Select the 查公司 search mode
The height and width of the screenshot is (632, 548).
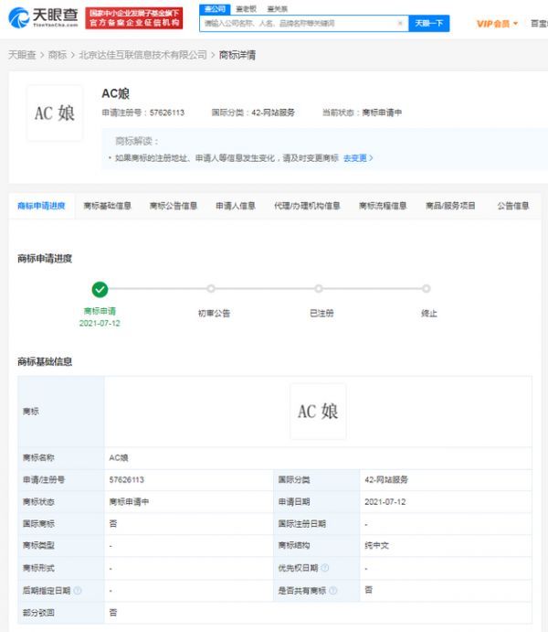tap(212, 8)
